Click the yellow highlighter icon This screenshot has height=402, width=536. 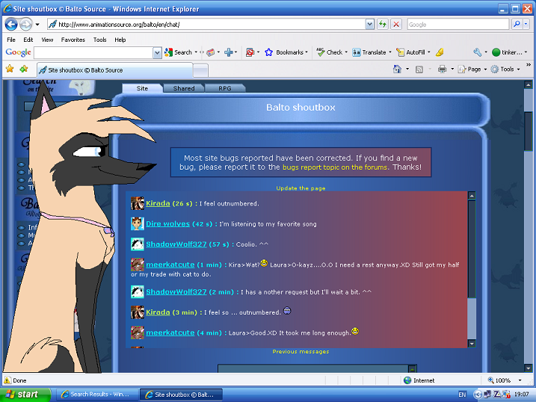tap(440, 52)
